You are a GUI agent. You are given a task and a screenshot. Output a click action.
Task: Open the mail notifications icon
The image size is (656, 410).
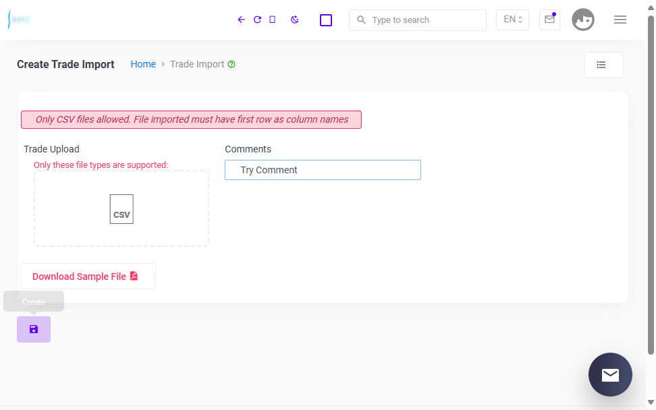(x=549, y=20)
